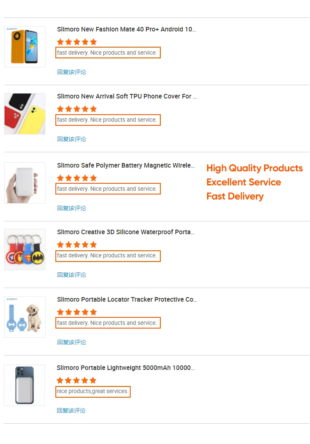310x444 pixels.
Task: Open the Slimoro Creative 3D Silicone Waterproof title
Action: click(126, 232)
